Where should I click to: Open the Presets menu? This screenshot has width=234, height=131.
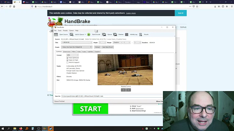click(65, 30)
